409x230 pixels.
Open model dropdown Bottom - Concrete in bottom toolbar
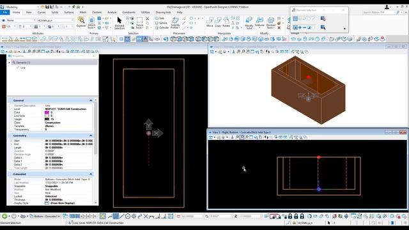point(45,216)
